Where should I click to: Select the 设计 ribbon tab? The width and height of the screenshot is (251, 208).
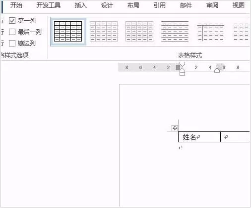(x=107, y=5)
